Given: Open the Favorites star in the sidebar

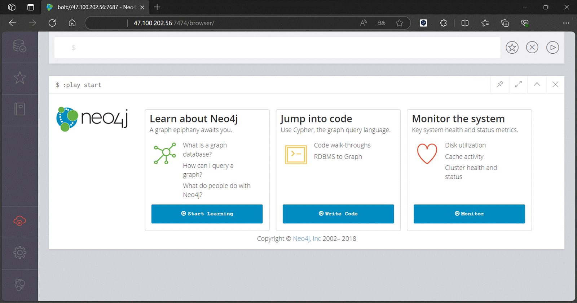Looking at the screenshot, I should pos(19,77).
